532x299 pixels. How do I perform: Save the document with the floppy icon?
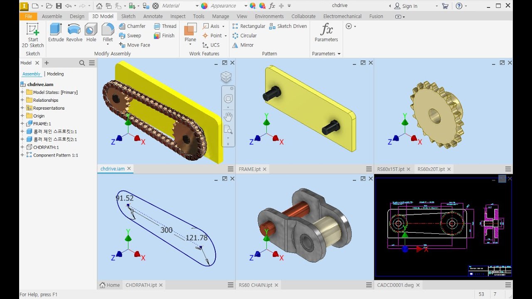[59, 6]
